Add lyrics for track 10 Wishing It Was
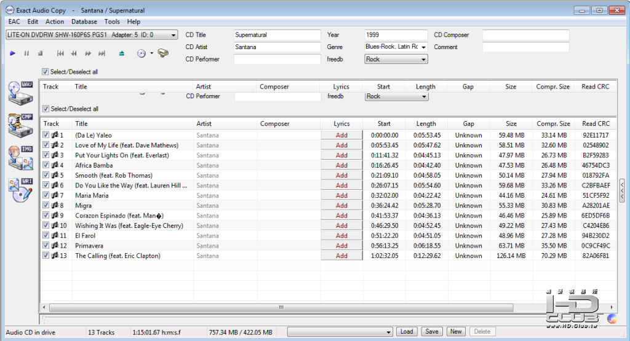Screen dimensions: 630x341 (x=341, y=225)
